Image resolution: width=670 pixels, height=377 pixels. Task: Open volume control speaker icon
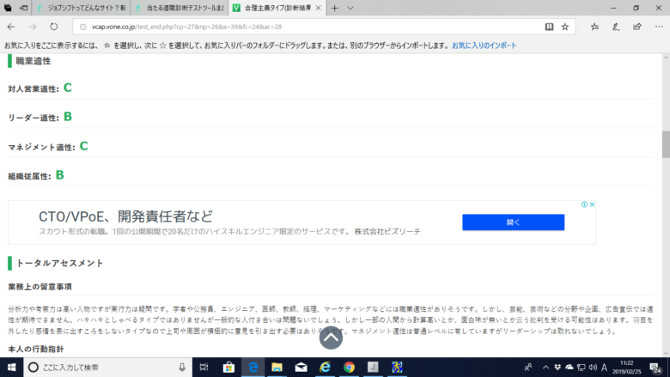[593, 368]
